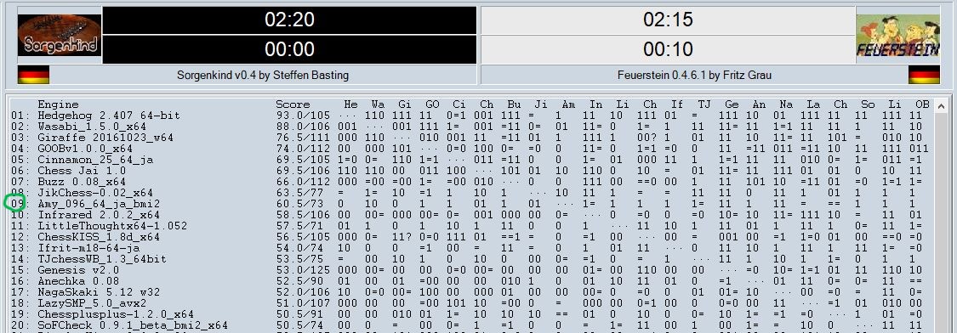
Task: Select row 'Infrared 2.0.2_x64'
Action: [470, 215]
